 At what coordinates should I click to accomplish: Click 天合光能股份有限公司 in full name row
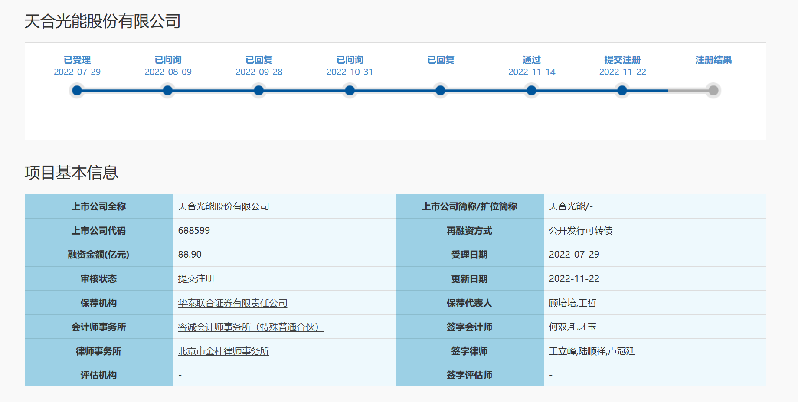223,206
